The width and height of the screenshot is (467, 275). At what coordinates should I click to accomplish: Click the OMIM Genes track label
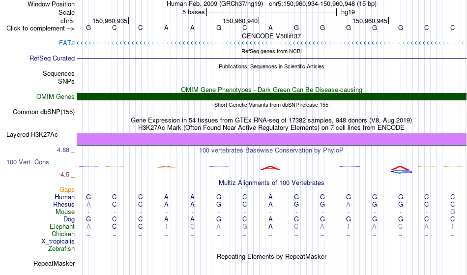point(56,97)
